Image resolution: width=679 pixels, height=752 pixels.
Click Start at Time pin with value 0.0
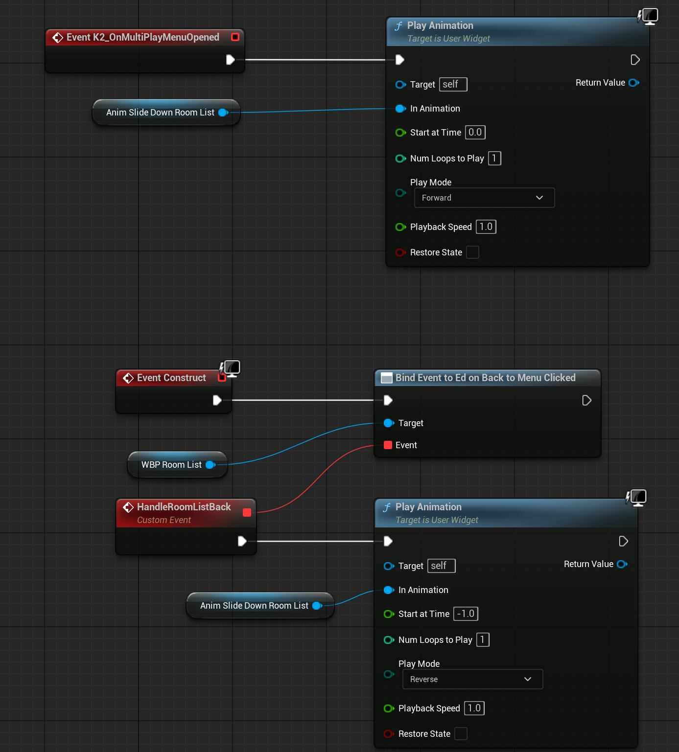point(400,133)
